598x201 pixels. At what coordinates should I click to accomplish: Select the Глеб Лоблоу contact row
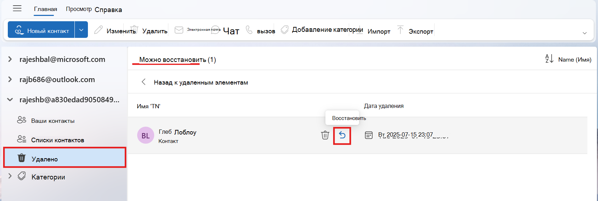tap(357, 135)
